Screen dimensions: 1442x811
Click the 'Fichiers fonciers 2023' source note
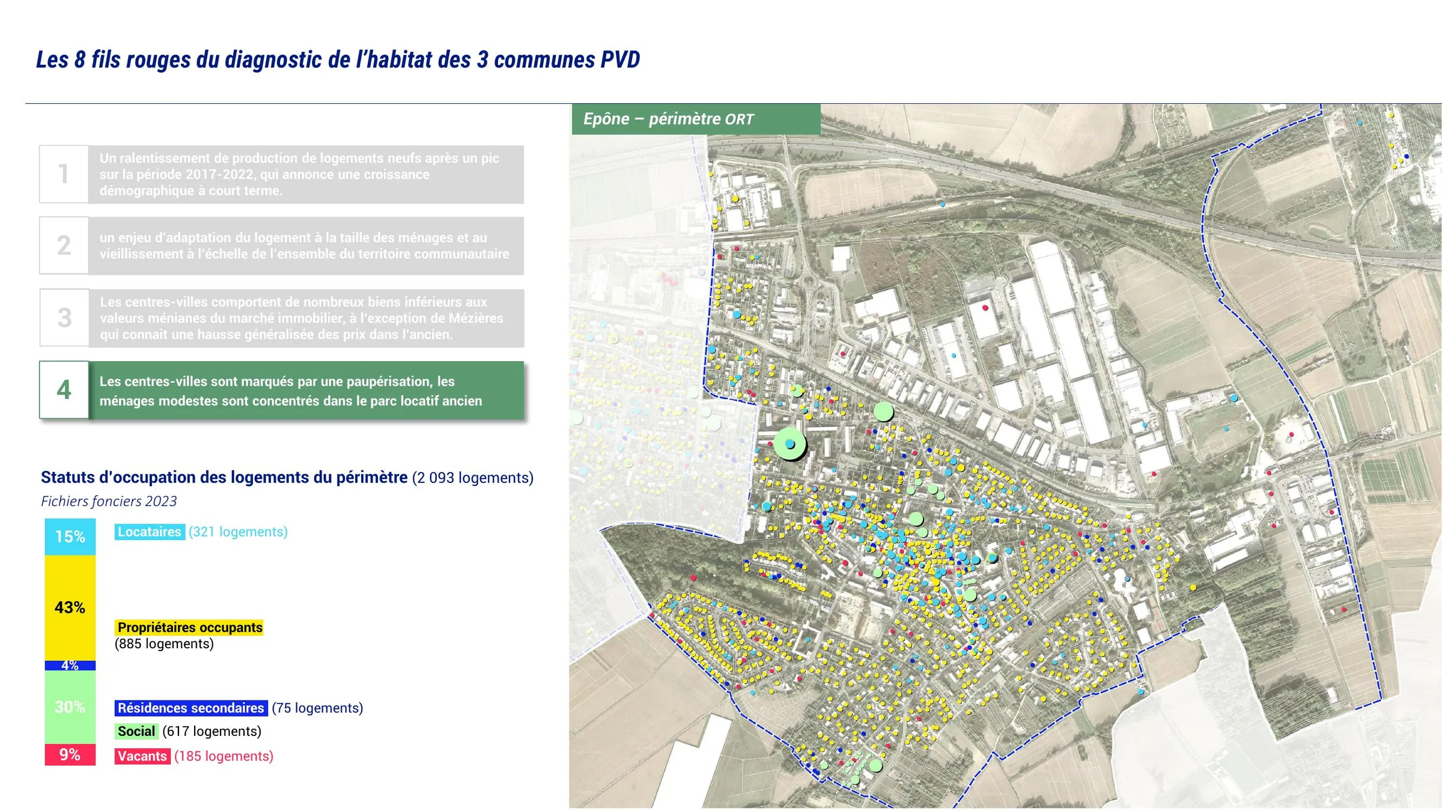[x=109, y=501]
